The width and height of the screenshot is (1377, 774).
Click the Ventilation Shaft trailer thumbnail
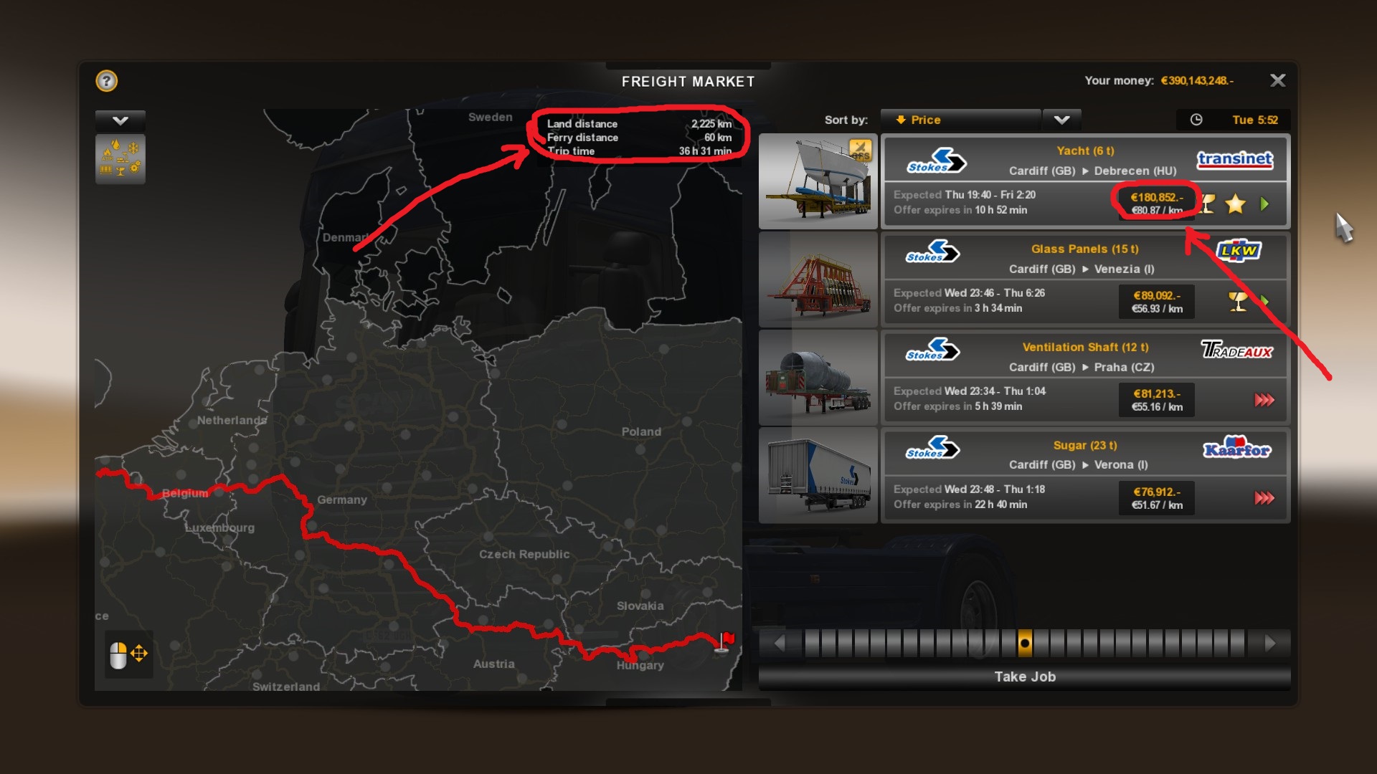[x=818, y=378]
